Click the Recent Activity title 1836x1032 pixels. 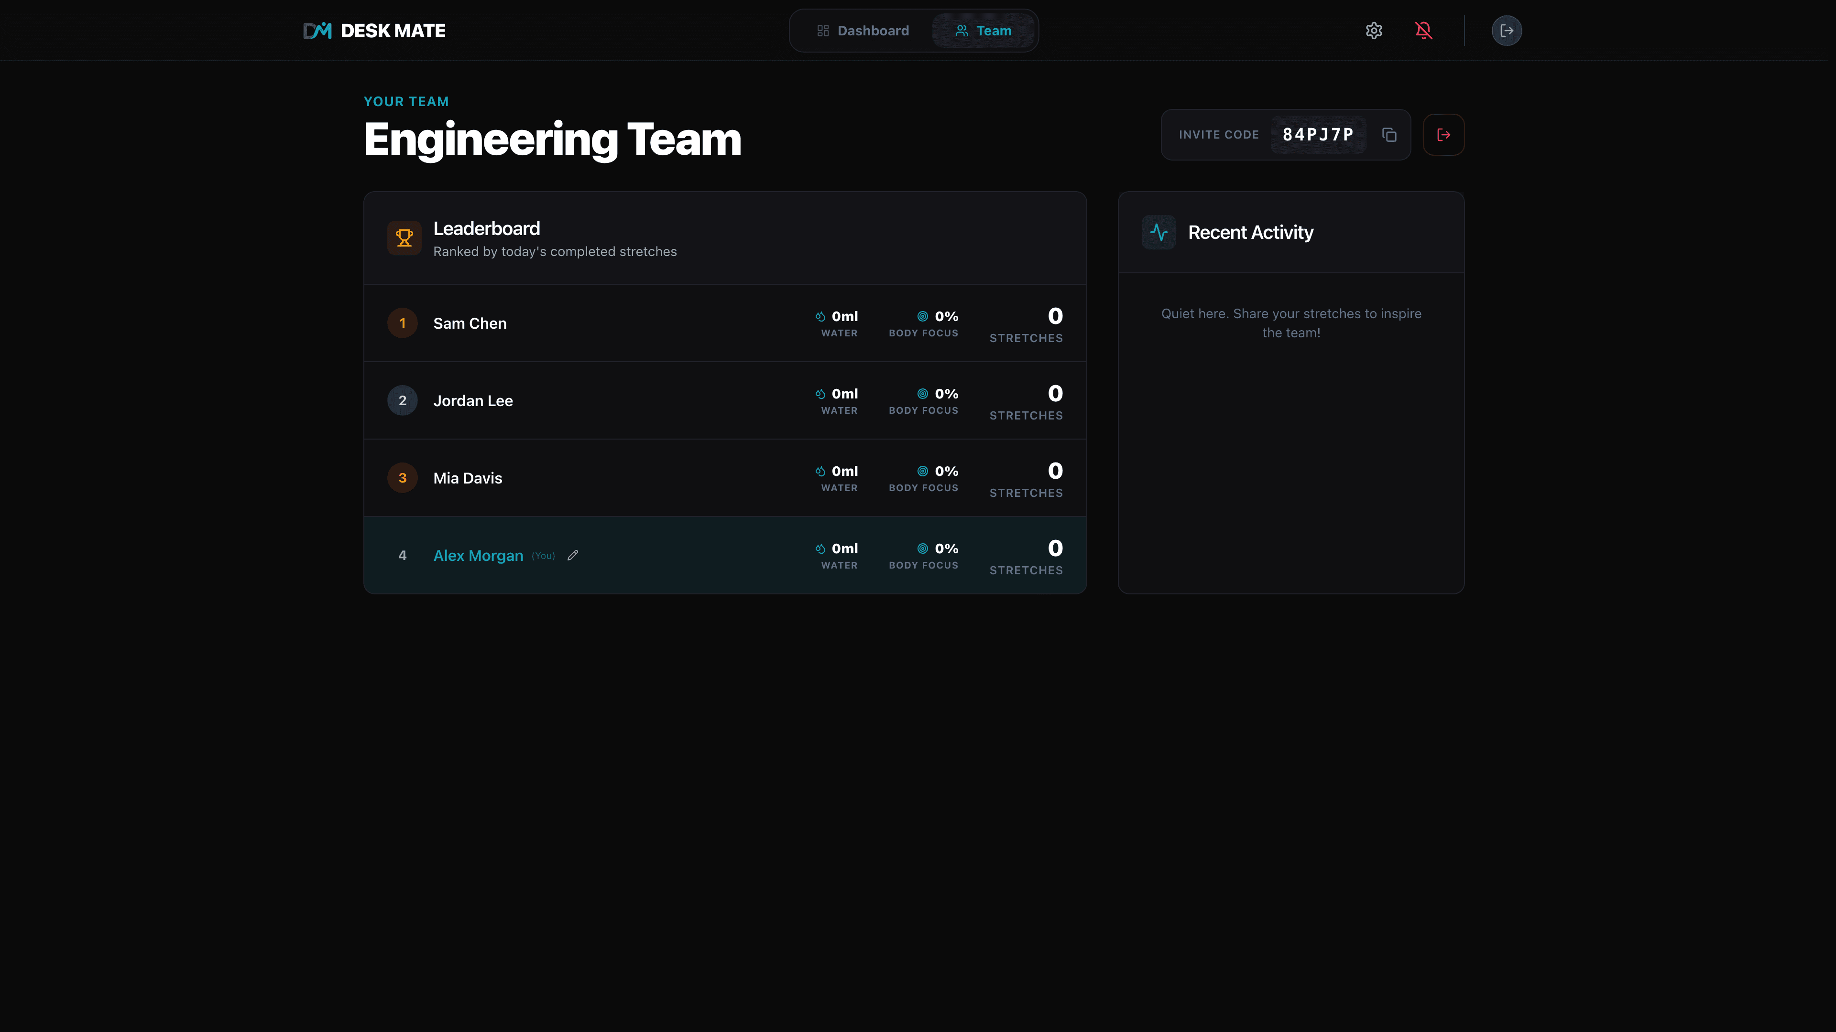(1250, 233)
